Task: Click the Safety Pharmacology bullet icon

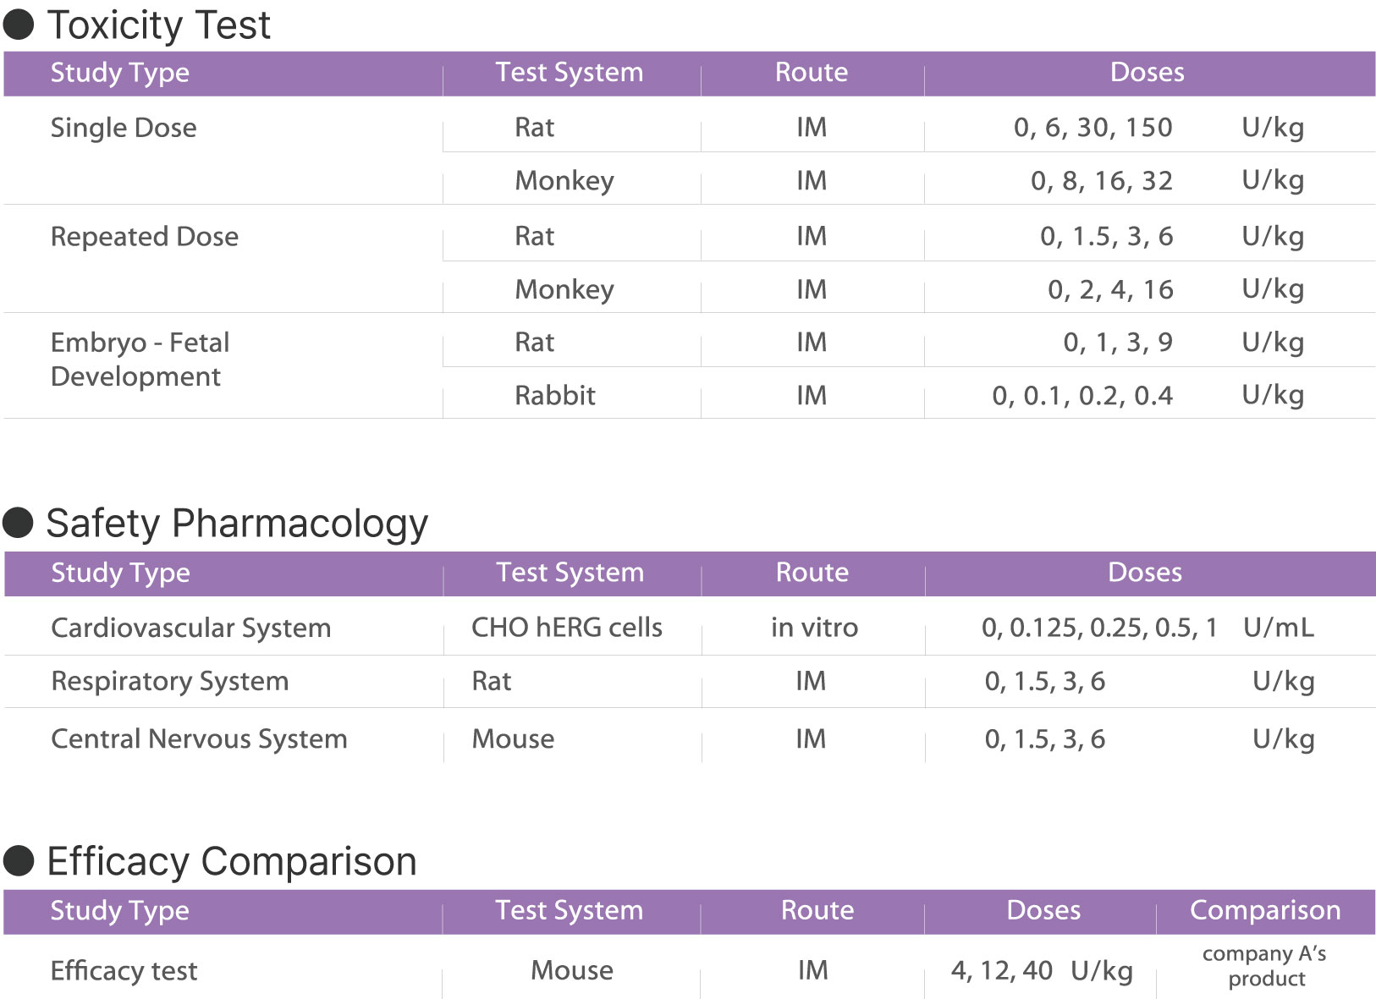Action: pyautogui.click(x=19, y=523)
